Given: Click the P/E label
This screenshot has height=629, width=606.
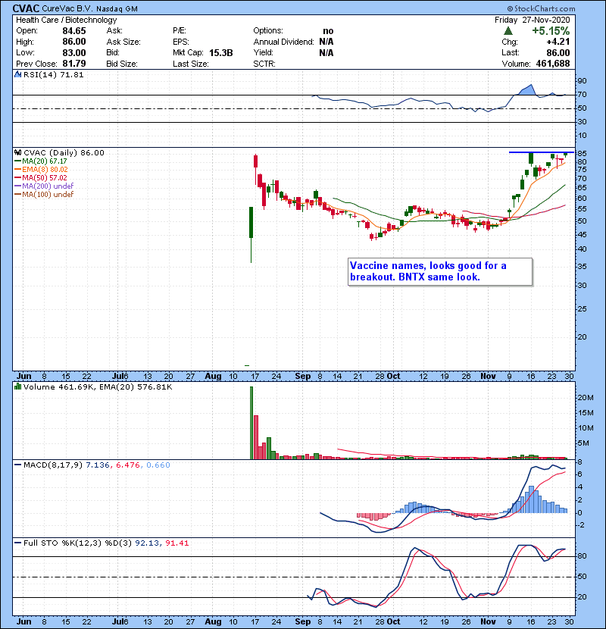Looking at the screenshot, I should 180,30.
